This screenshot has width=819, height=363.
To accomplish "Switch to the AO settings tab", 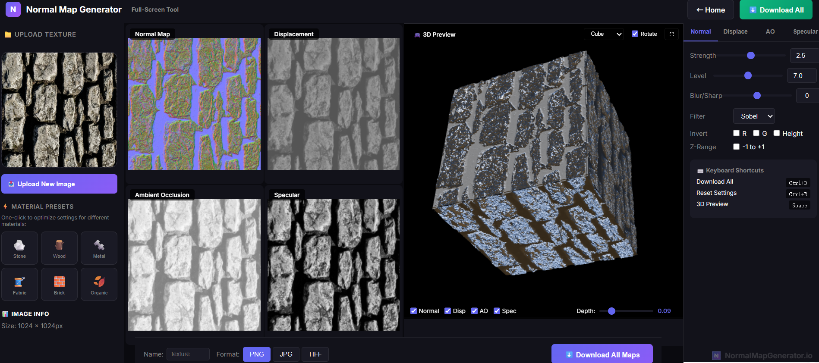I will 770,31.
